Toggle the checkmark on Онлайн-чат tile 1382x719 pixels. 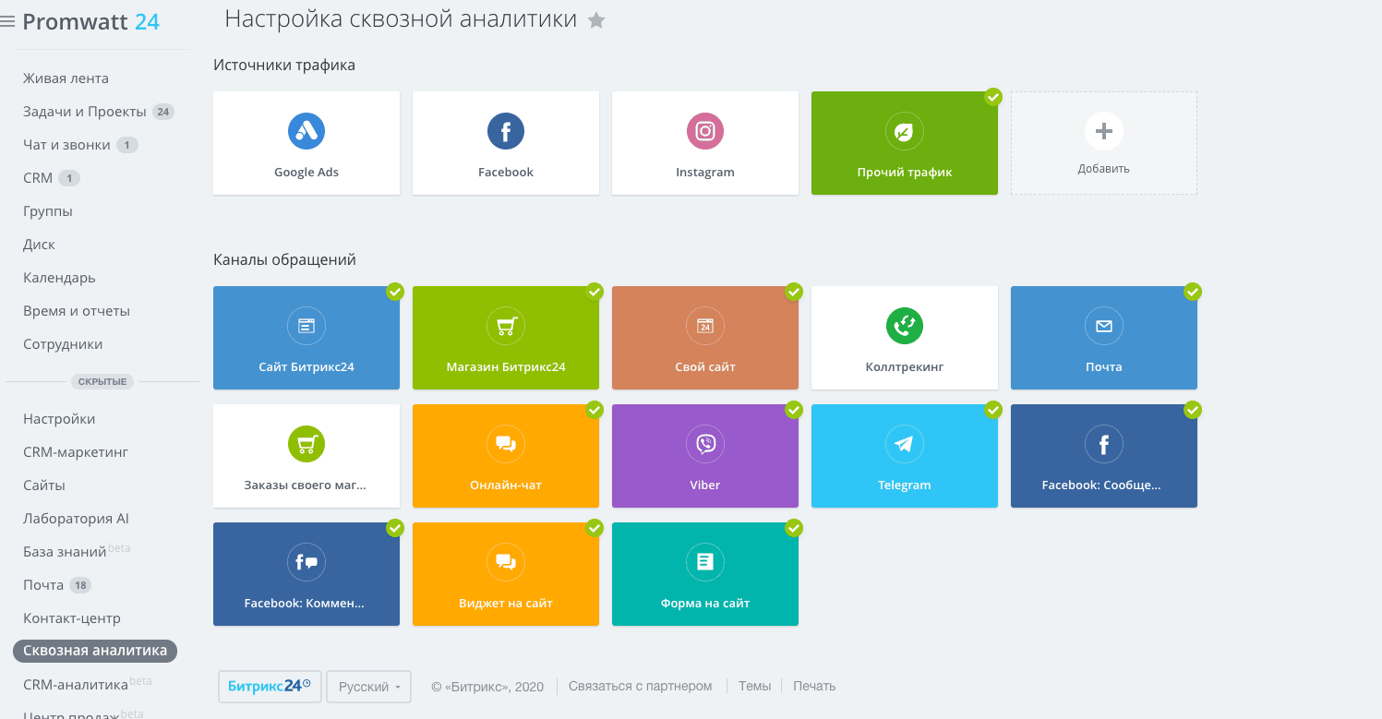[x=595, y=410]
